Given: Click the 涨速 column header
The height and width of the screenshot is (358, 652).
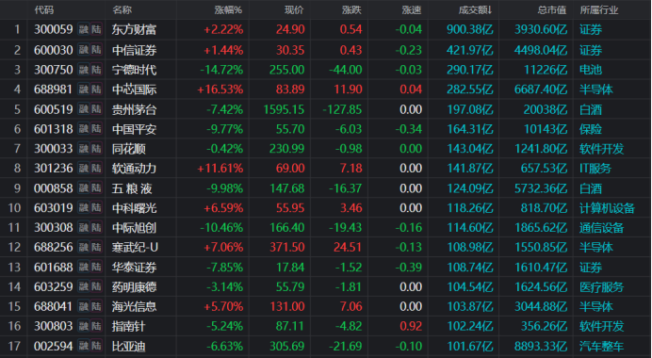Looking at the screenshot, I should 412,10.
